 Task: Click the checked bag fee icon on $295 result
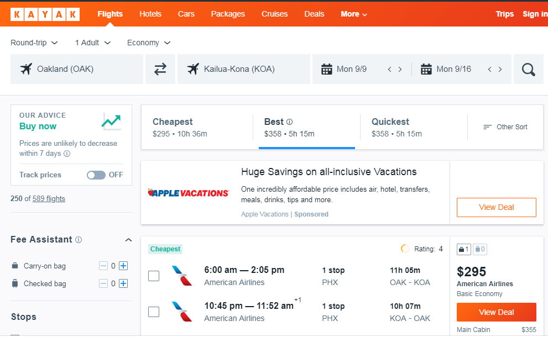(480, 249)
